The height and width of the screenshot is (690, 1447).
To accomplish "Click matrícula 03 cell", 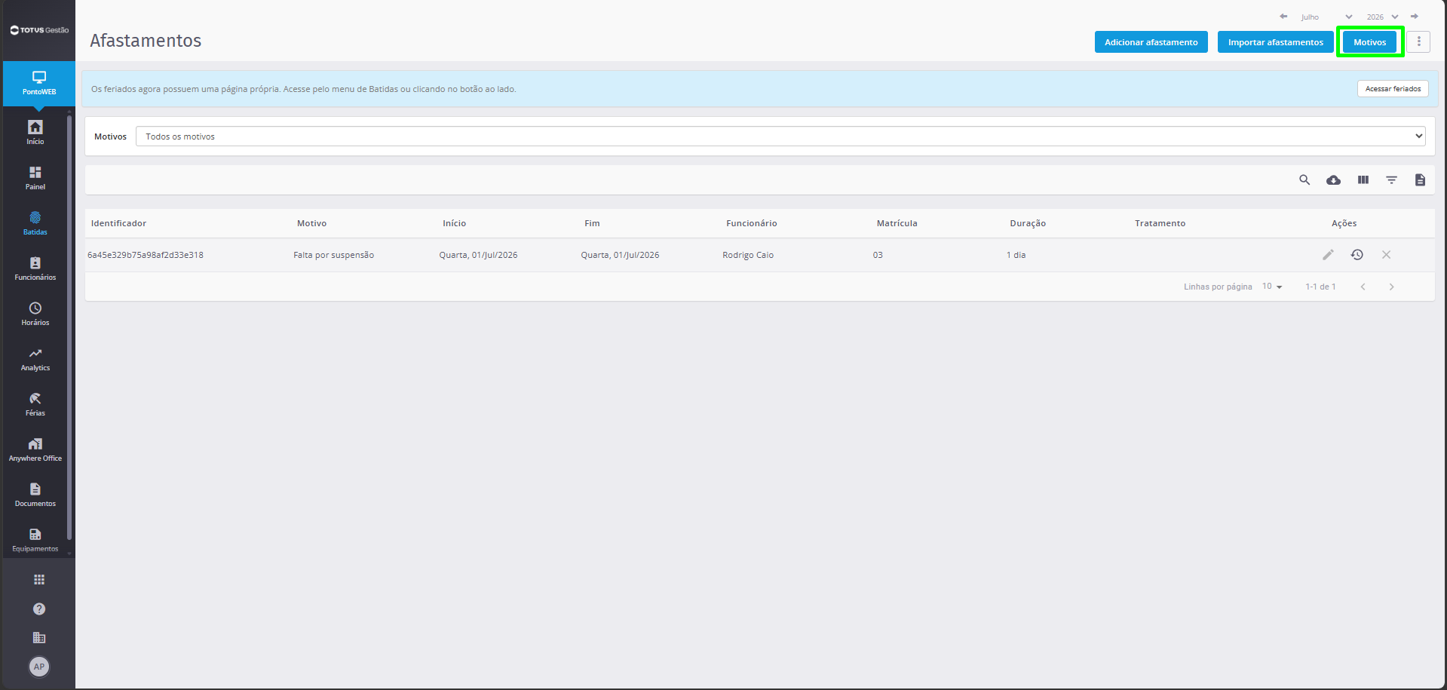I will tap(878, 255).
